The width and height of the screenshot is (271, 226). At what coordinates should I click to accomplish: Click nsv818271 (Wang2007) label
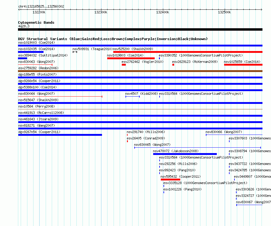click(x=37, y=125)
